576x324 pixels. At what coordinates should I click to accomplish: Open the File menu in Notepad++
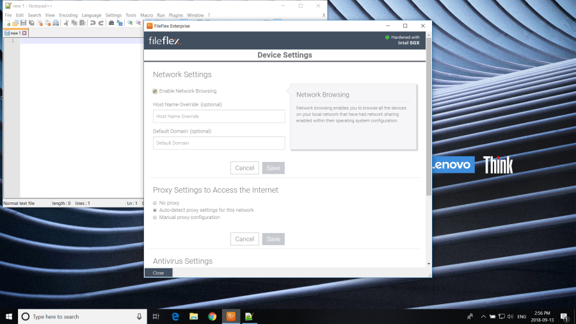pos(8,15)
